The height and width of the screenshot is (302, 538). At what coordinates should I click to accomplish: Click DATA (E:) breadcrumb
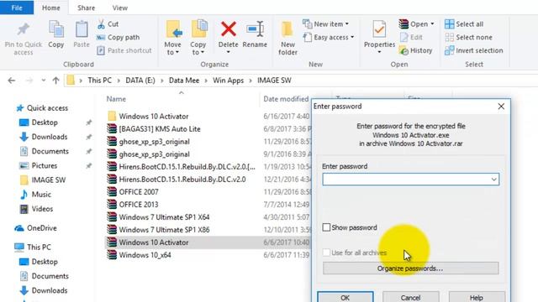coord(140,81)
